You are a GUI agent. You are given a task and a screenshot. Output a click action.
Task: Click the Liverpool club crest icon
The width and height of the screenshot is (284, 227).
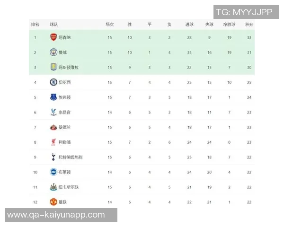coord(53,142)
